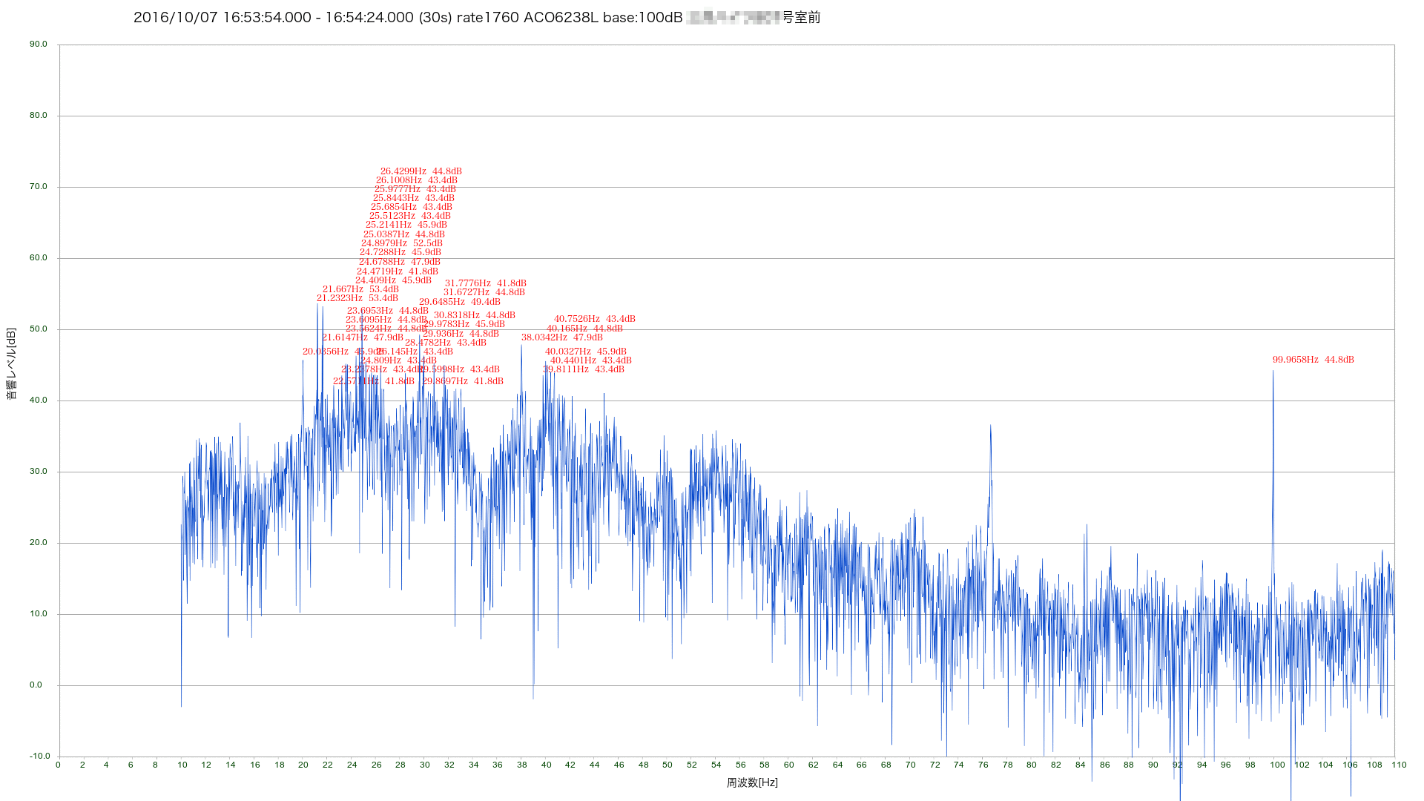Click the x-axis label "周波数[Hz]"
The image size is (1424, 801).
[x=752, y=782]
